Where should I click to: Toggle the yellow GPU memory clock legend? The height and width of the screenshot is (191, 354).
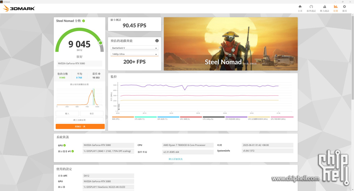point(259,118)
